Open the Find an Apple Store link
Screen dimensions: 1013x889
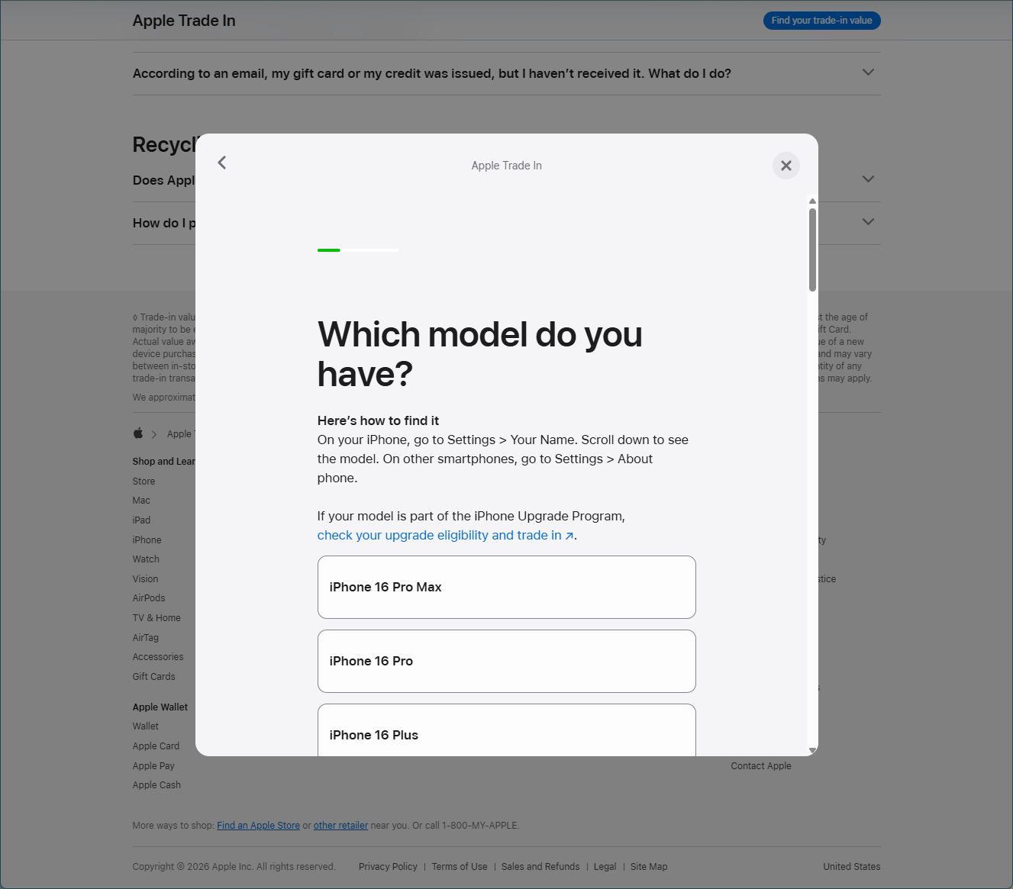point(258,826)
